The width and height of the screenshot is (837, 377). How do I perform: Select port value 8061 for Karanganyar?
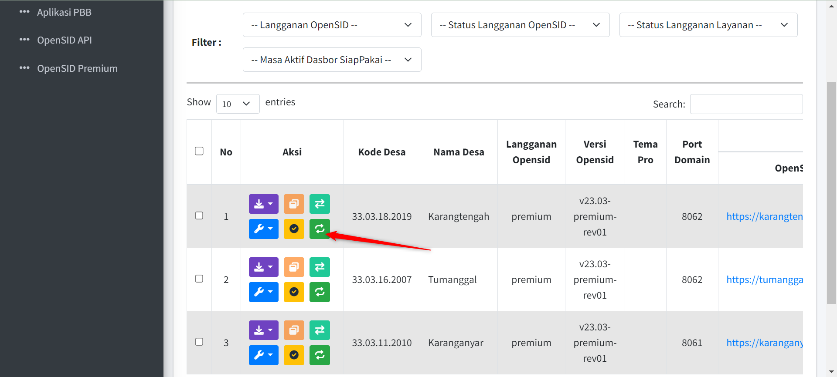(692, 343)
